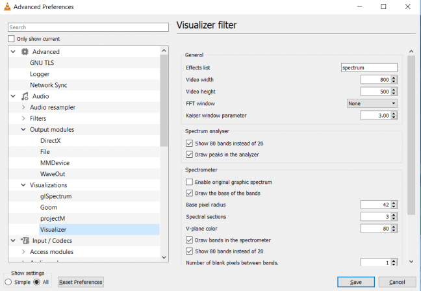Increase Video width with up arrow
The width and height of the screenshot is (421, 291).
394,77
